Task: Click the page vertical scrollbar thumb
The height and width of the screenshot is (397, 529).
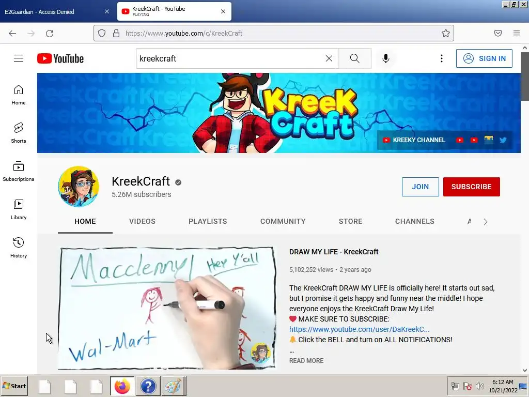Action: click(x=525, y=76)
